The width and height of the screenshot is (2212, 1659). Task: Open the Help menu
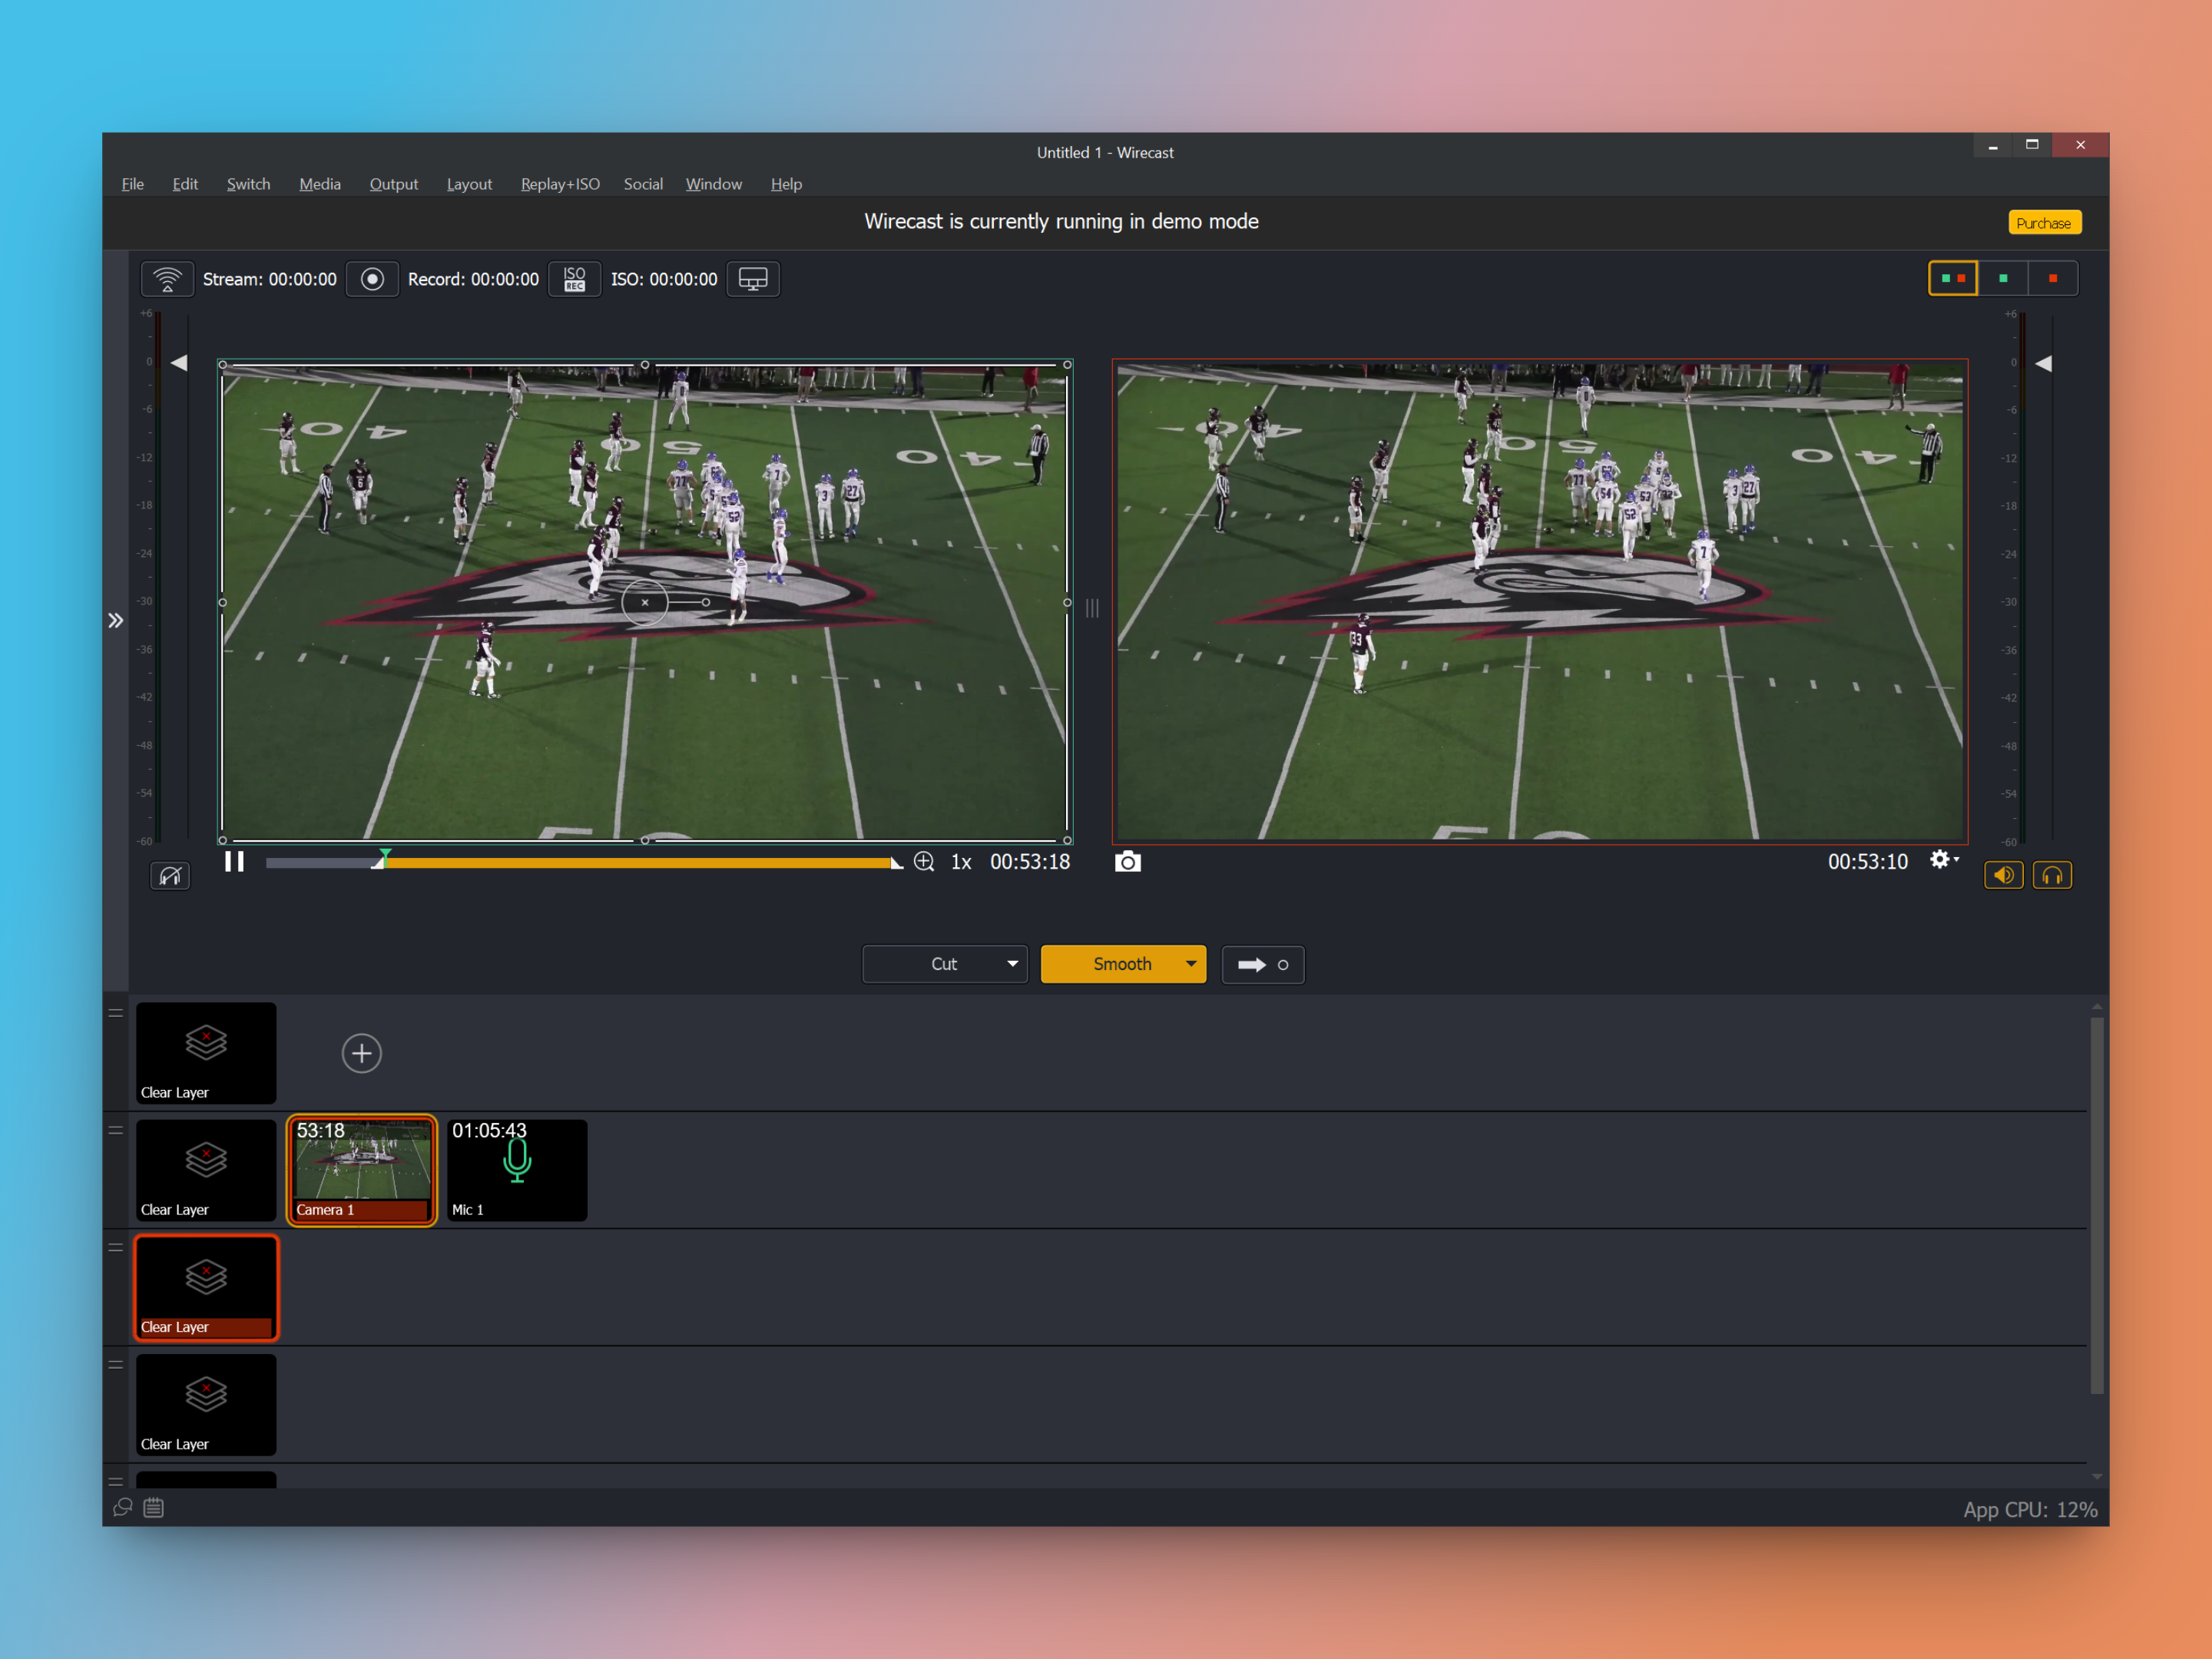coord(786,184)
